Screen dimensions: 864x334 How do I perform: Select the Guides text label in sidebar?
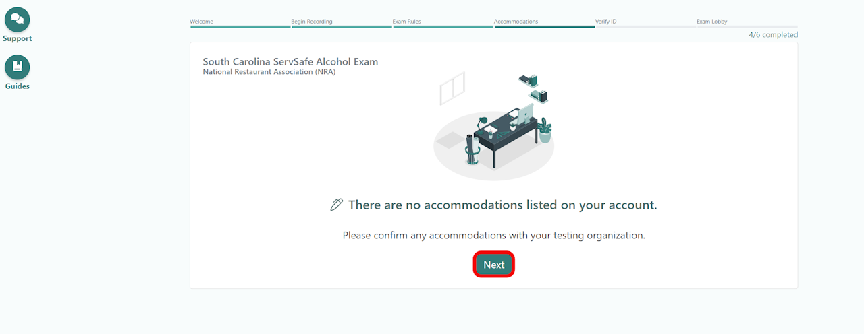point(17,86)
